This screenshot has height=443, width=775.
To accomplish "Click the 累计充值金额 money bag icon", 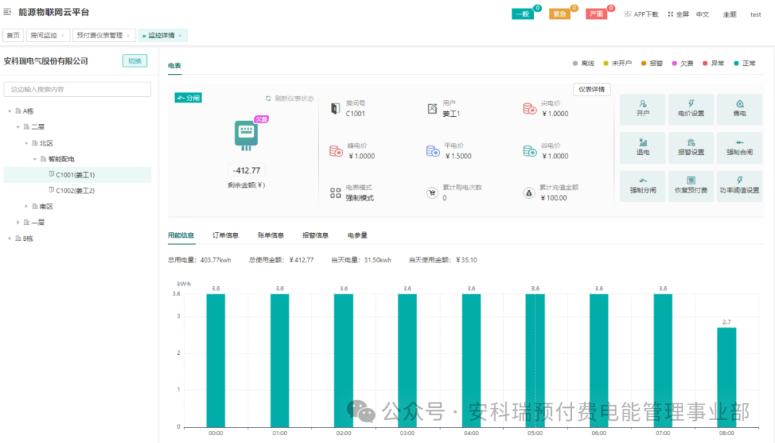I will point(529,193).
